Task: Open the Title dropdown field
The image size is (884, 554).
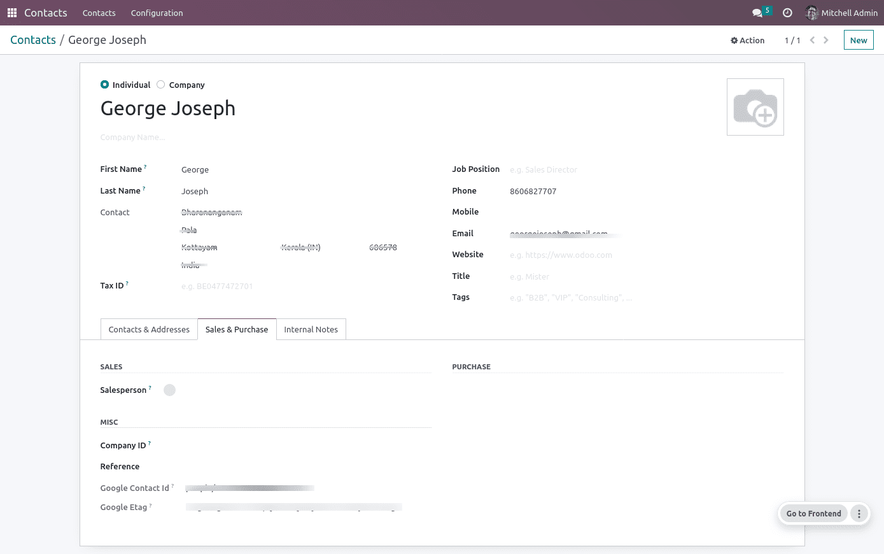Action: (x=560, y=276)
